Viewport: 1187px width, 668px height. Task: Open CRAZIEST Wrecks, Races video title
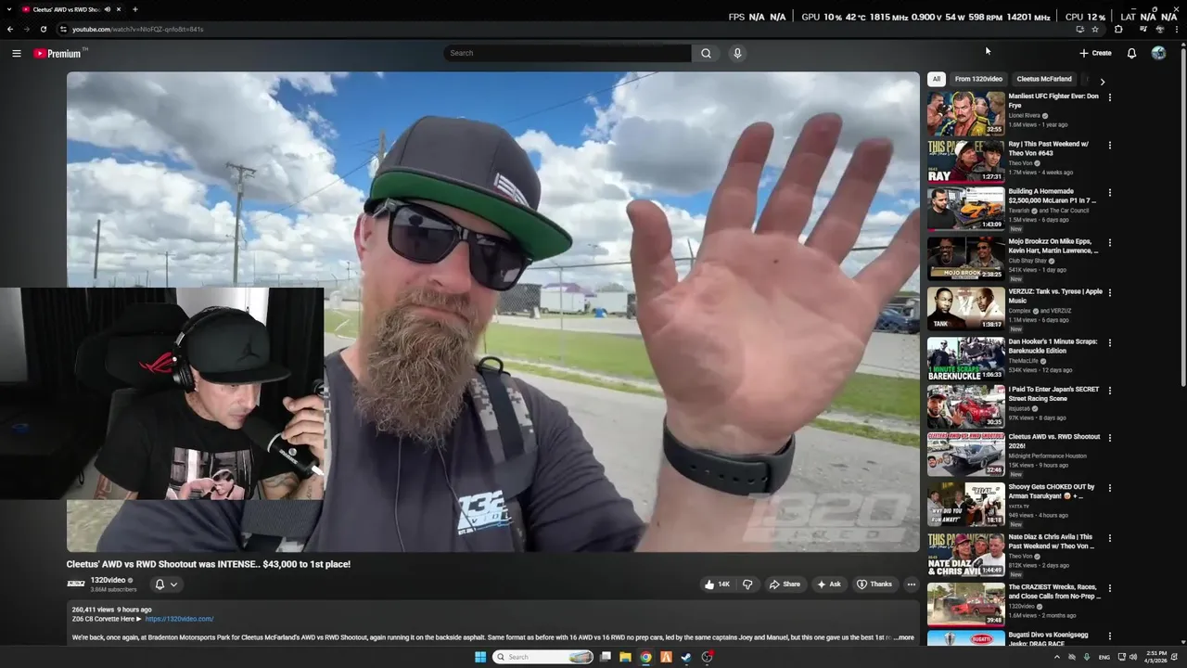click(x=1054, y=591)
